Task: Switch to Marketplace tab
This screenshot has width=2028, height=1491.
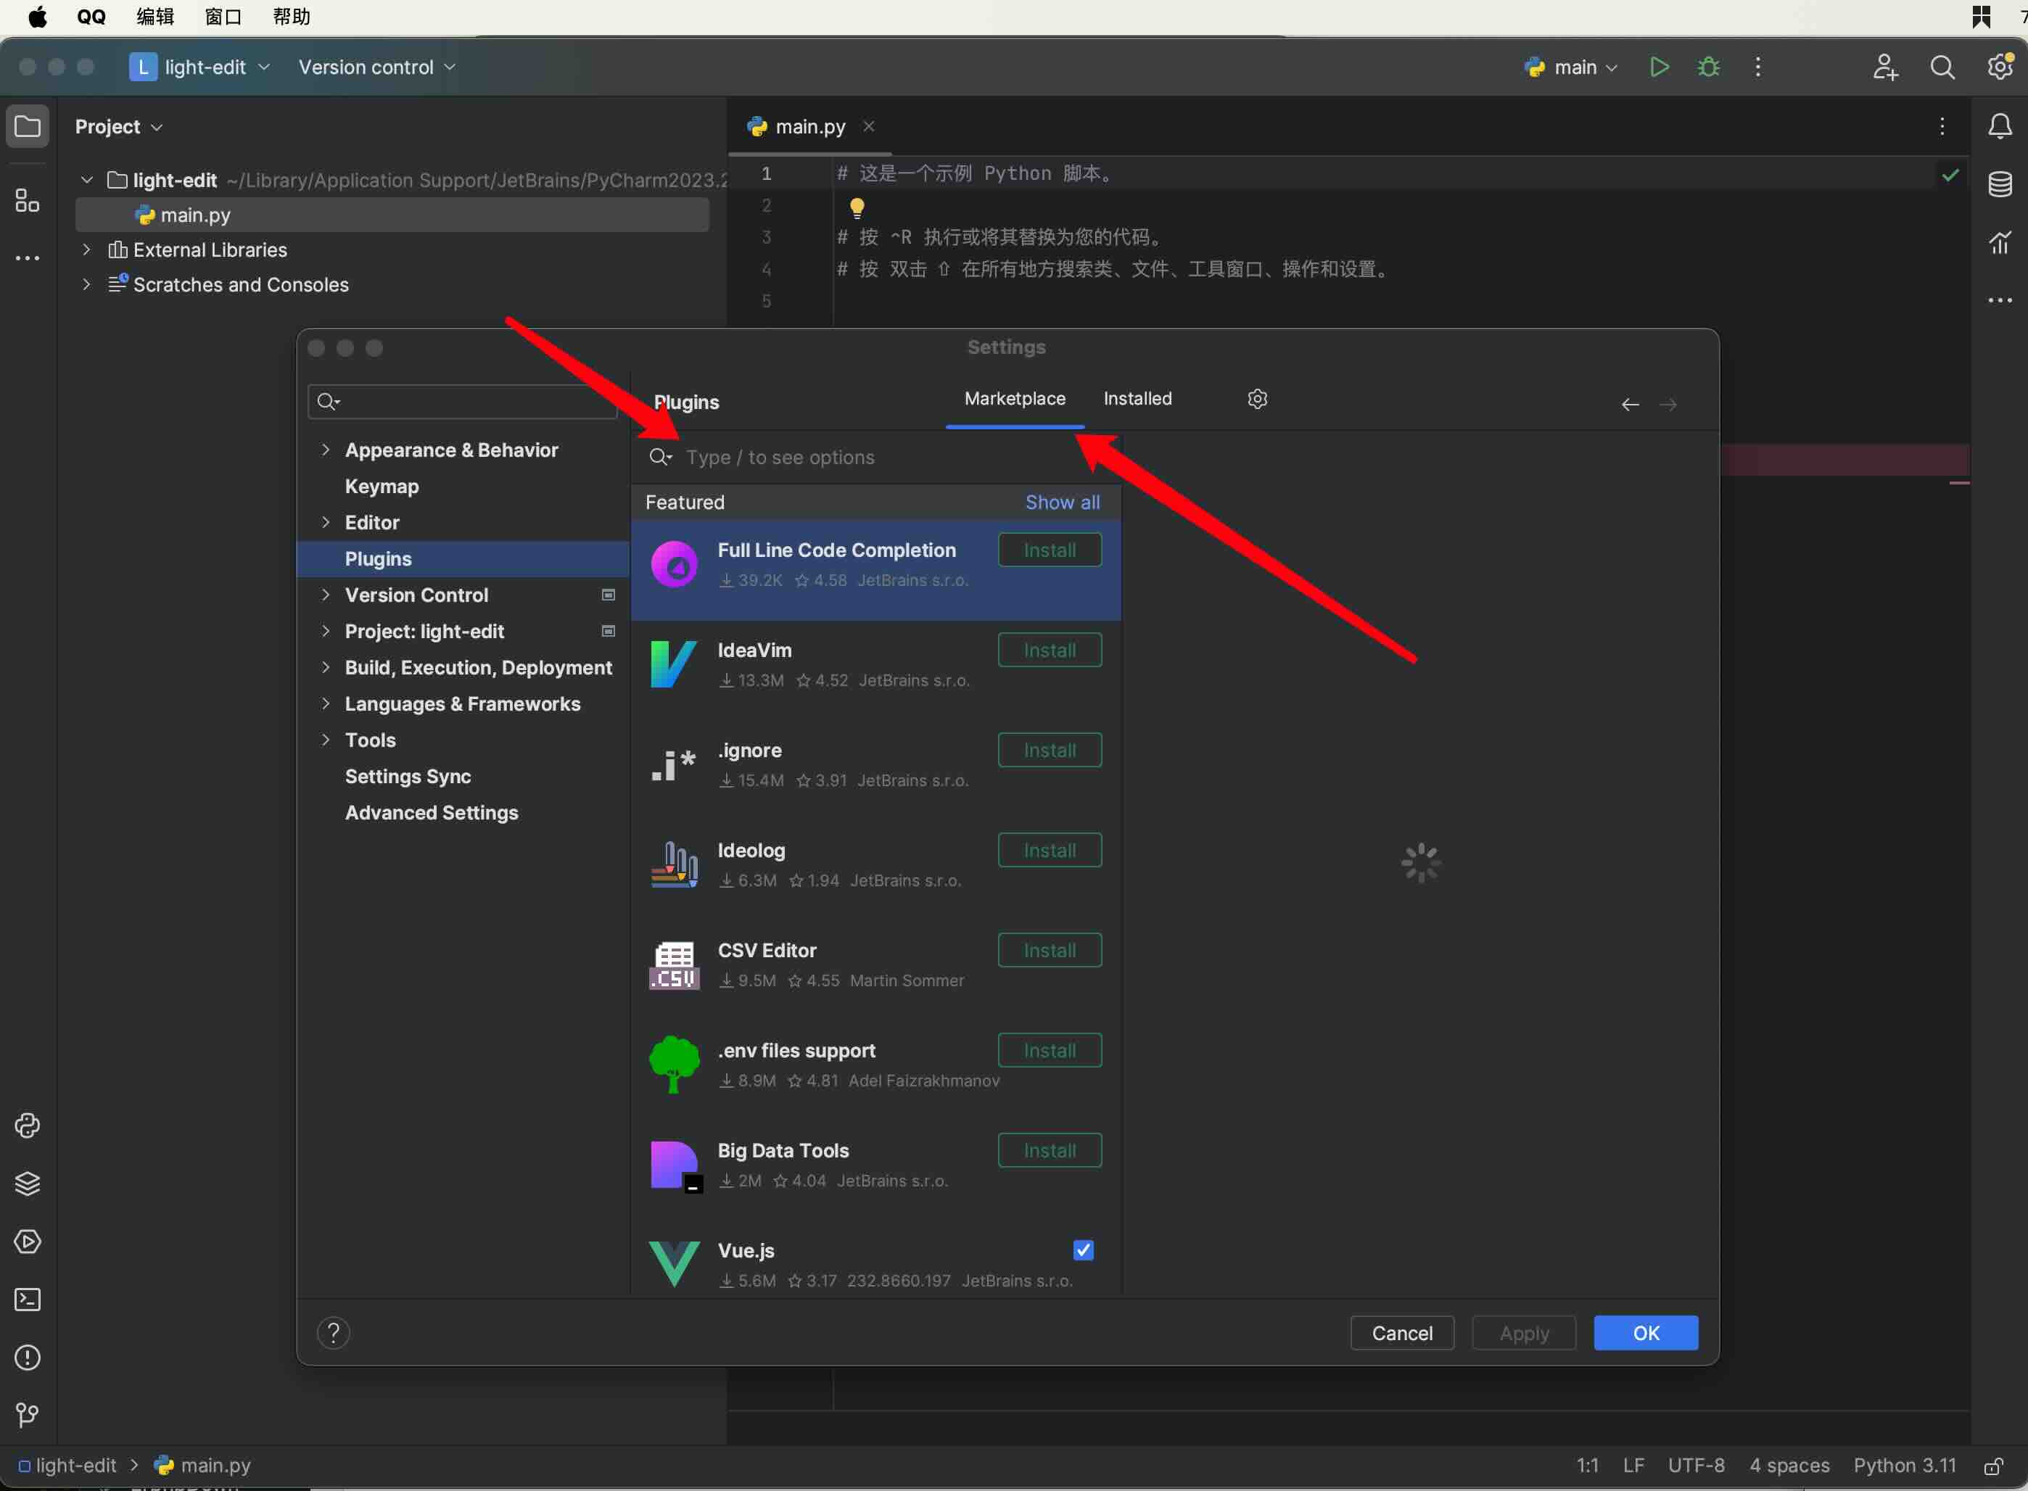Action: [1015, 399]
